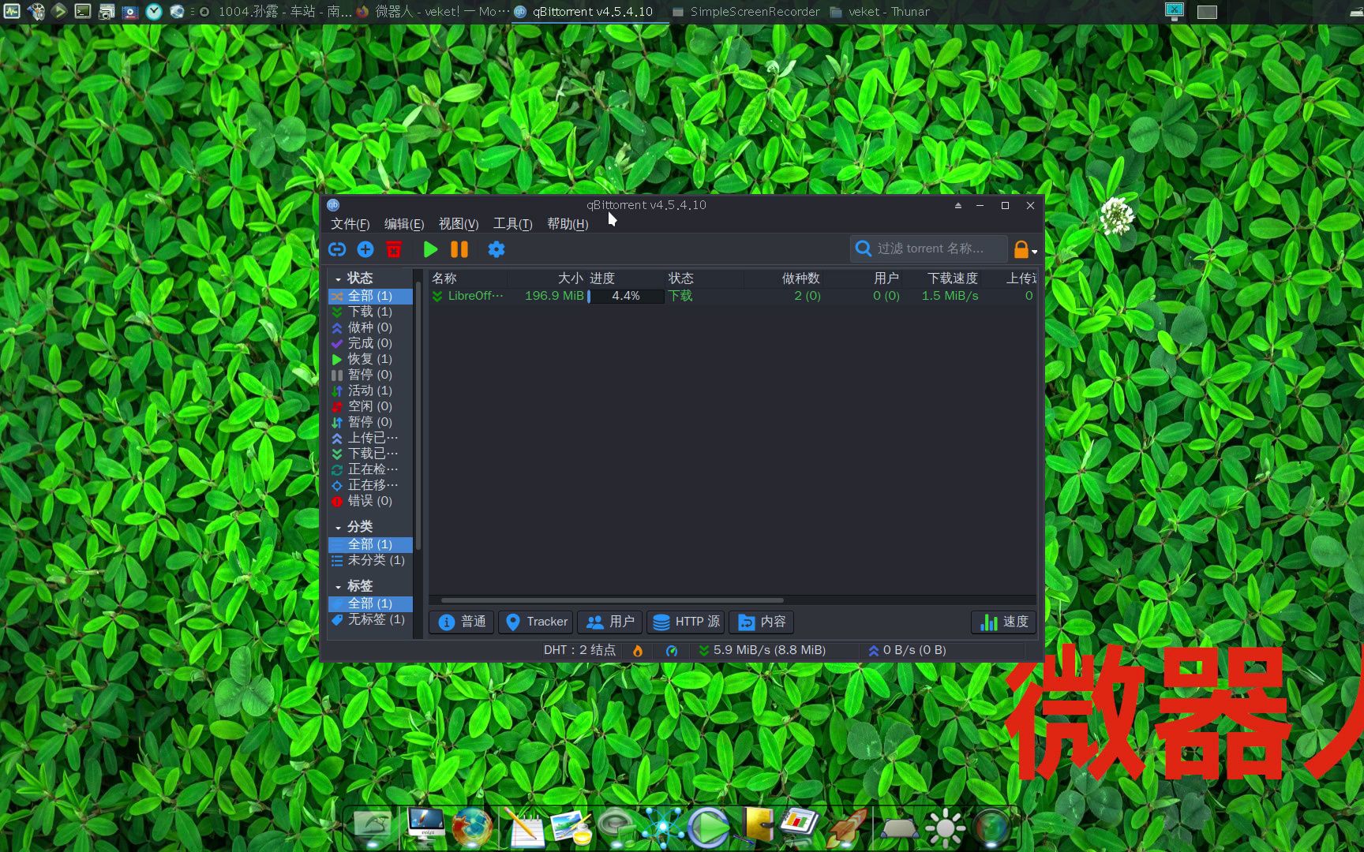
Task: Select 全部 (1) under 分类
Action: click(x=370, y=544)
